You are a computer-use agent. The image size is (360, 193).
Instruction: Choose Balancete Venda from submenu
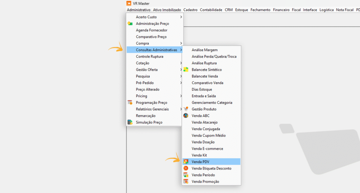click(x=211, y=76)
